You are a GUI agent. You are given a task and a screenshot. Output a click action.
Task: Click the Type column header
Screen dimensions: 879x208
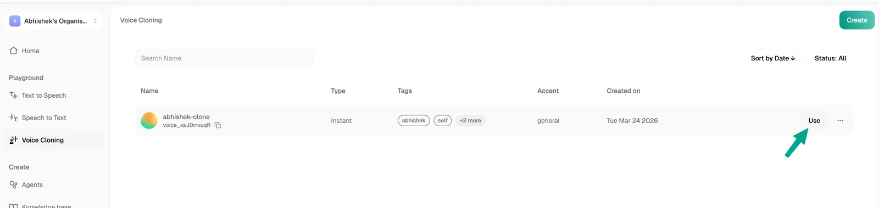pos(338,91)
